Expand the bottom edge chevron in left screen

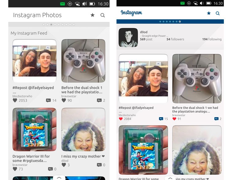[59, 178]
